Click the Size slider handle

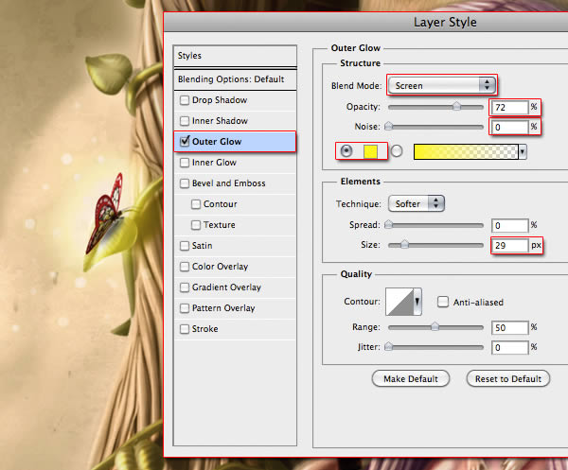(404, 245)
